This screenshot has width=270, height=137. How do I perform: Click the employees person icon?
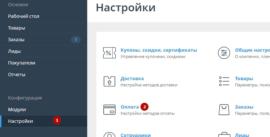click(x=109, y=134)
